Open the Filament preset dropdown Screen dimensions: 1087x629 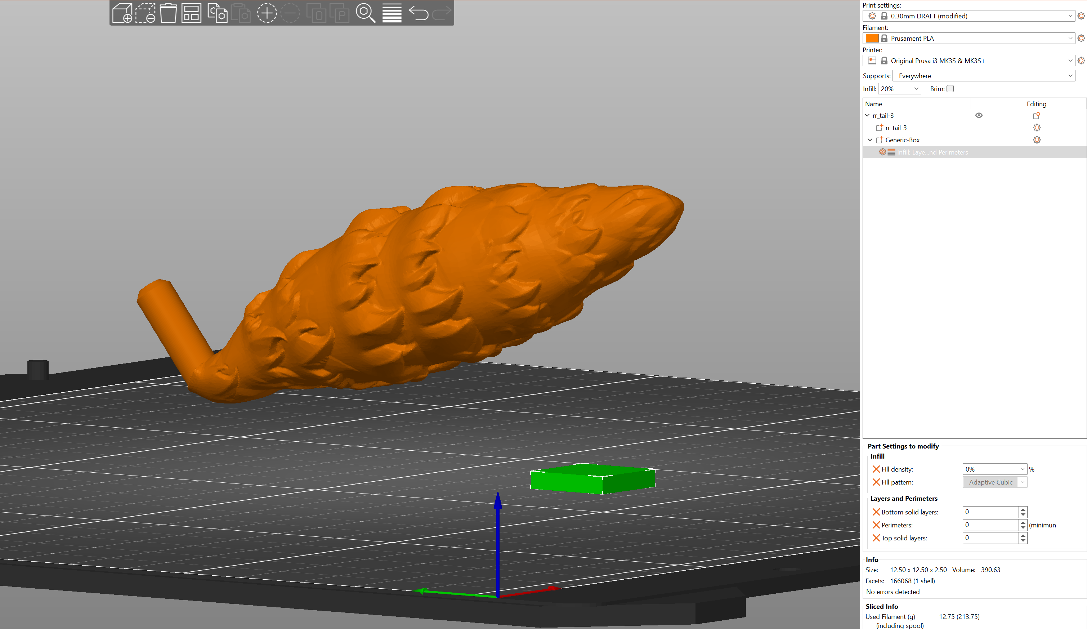tap(969, 39)
